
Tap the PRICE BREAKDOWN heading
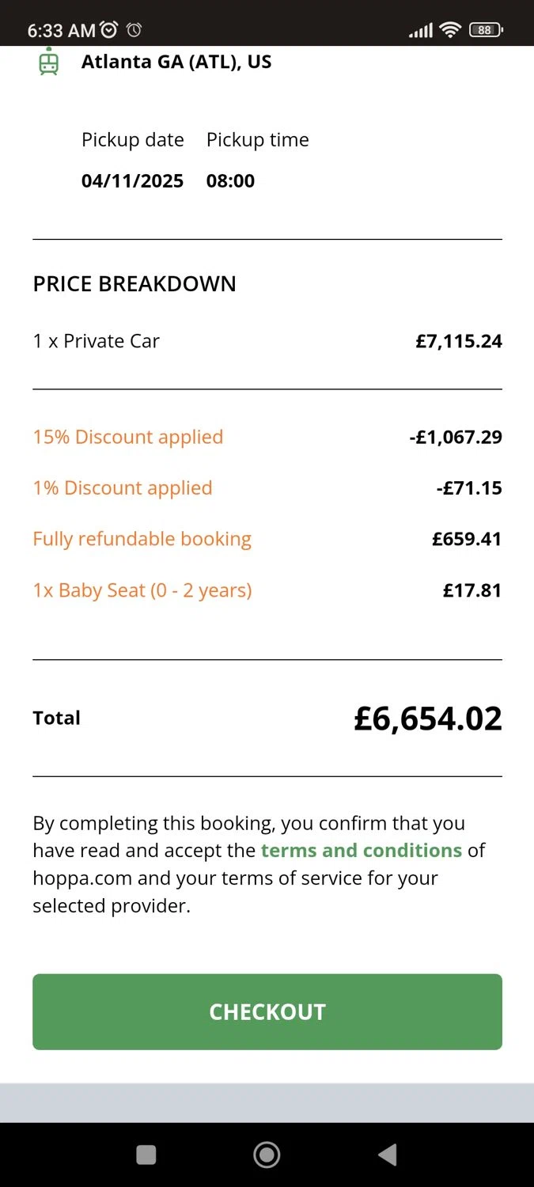[x=134, y=284]
